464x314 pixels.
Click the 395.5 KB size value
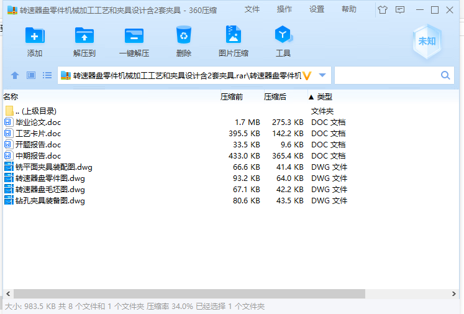245,134
